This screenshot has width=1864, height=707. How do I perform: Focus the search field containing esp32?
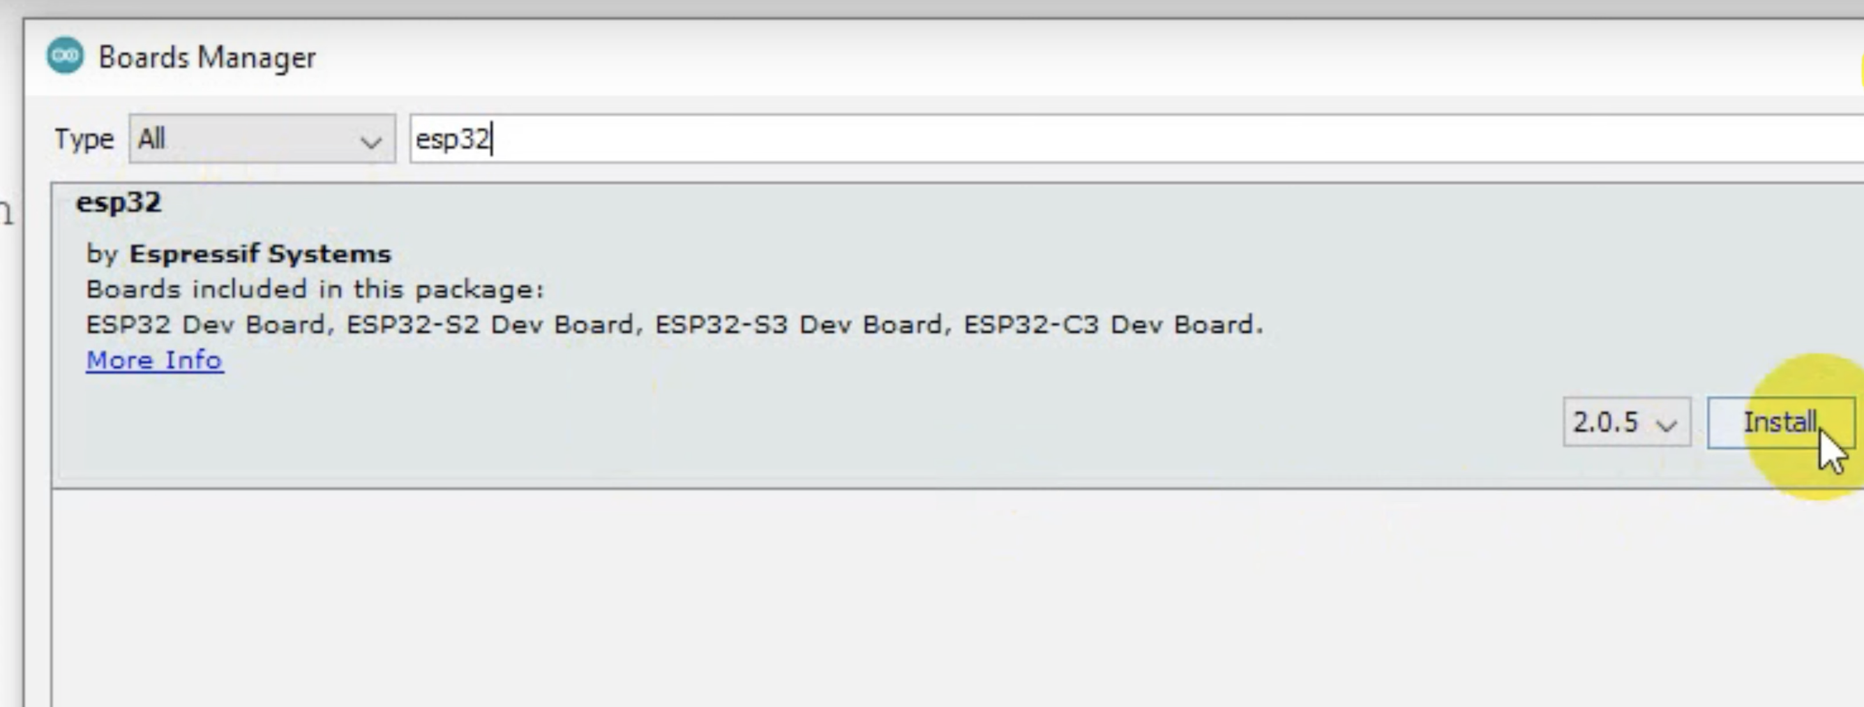[1136, 138]
